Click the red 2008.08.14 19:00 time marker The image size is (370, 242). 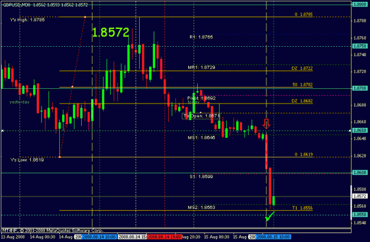click(164, 237)
